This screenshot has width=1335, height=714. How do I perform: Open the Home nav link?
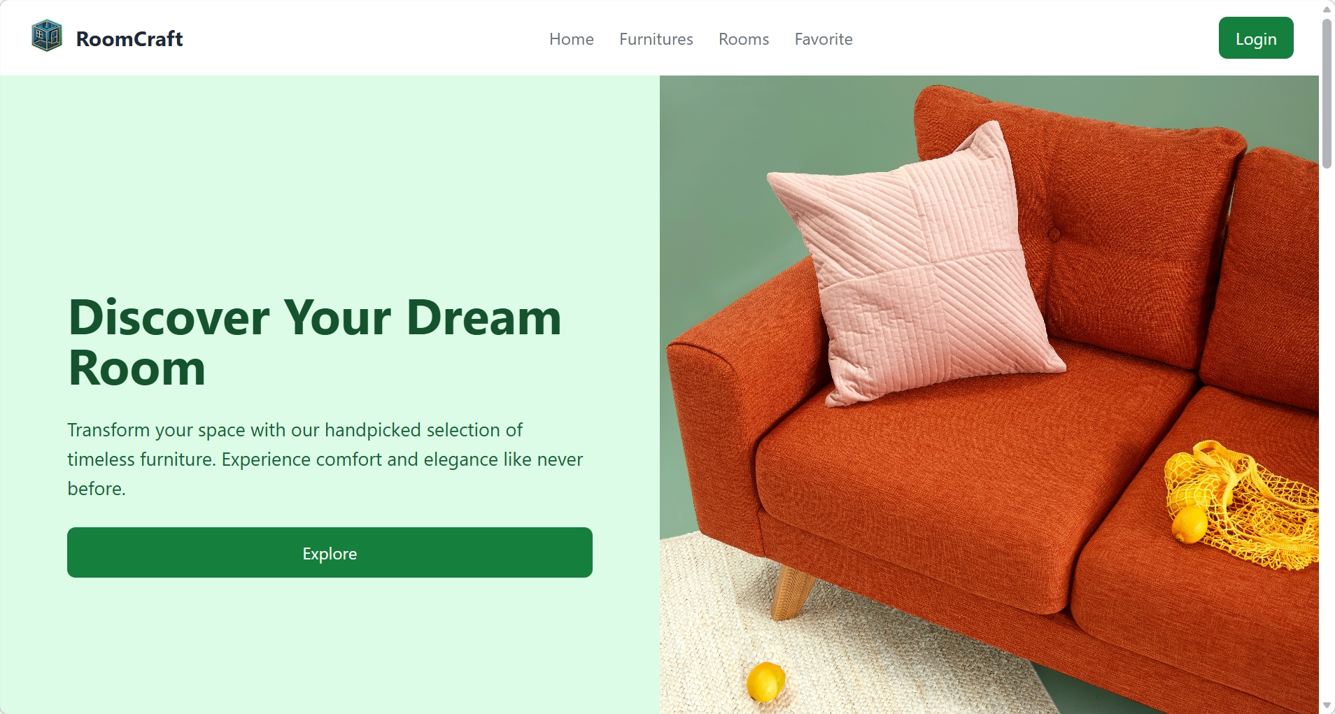pos(572,39)
